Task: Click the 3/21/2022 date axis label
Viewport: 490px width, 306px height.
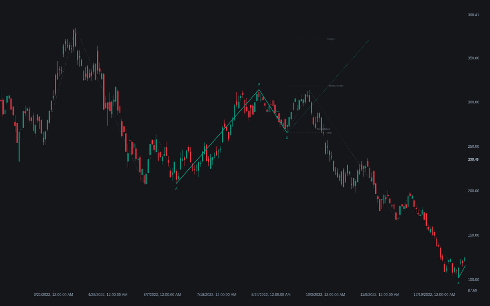Action: pyautogui.click(x=53, y=295)
